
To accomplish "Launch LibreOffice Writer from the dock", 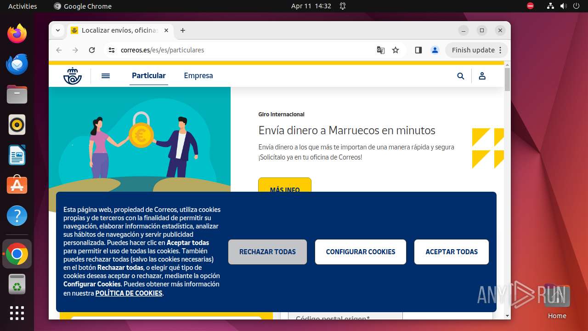I will point(17,155).
